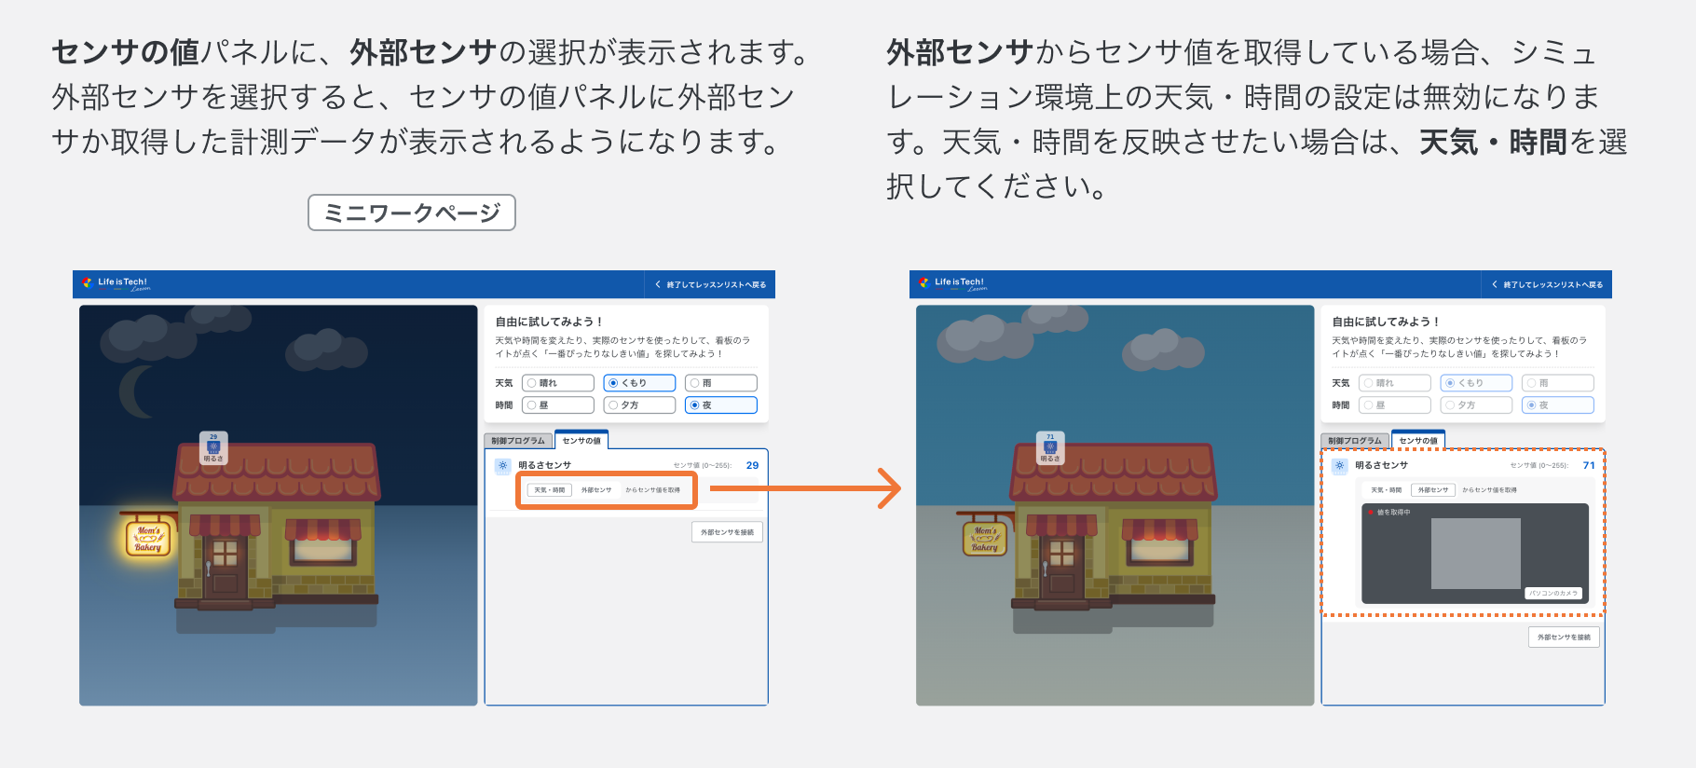Click the glowing Mom's Bakery sign
Image resolution: width=1696 pixels, height=768 pixels.
pyautogui.click(x=148, y=539)
